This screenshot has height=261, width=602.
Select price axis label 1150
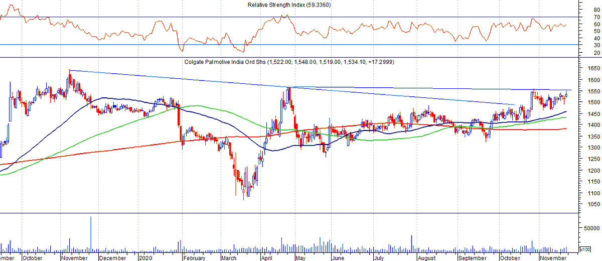tap(594, 182)
